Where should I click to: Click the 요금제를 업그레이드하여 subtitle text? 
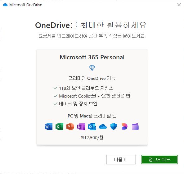tap(92, 36)
